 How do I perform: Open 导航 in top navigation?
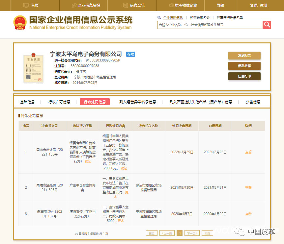pyautogui.click(x=220, y=5)
